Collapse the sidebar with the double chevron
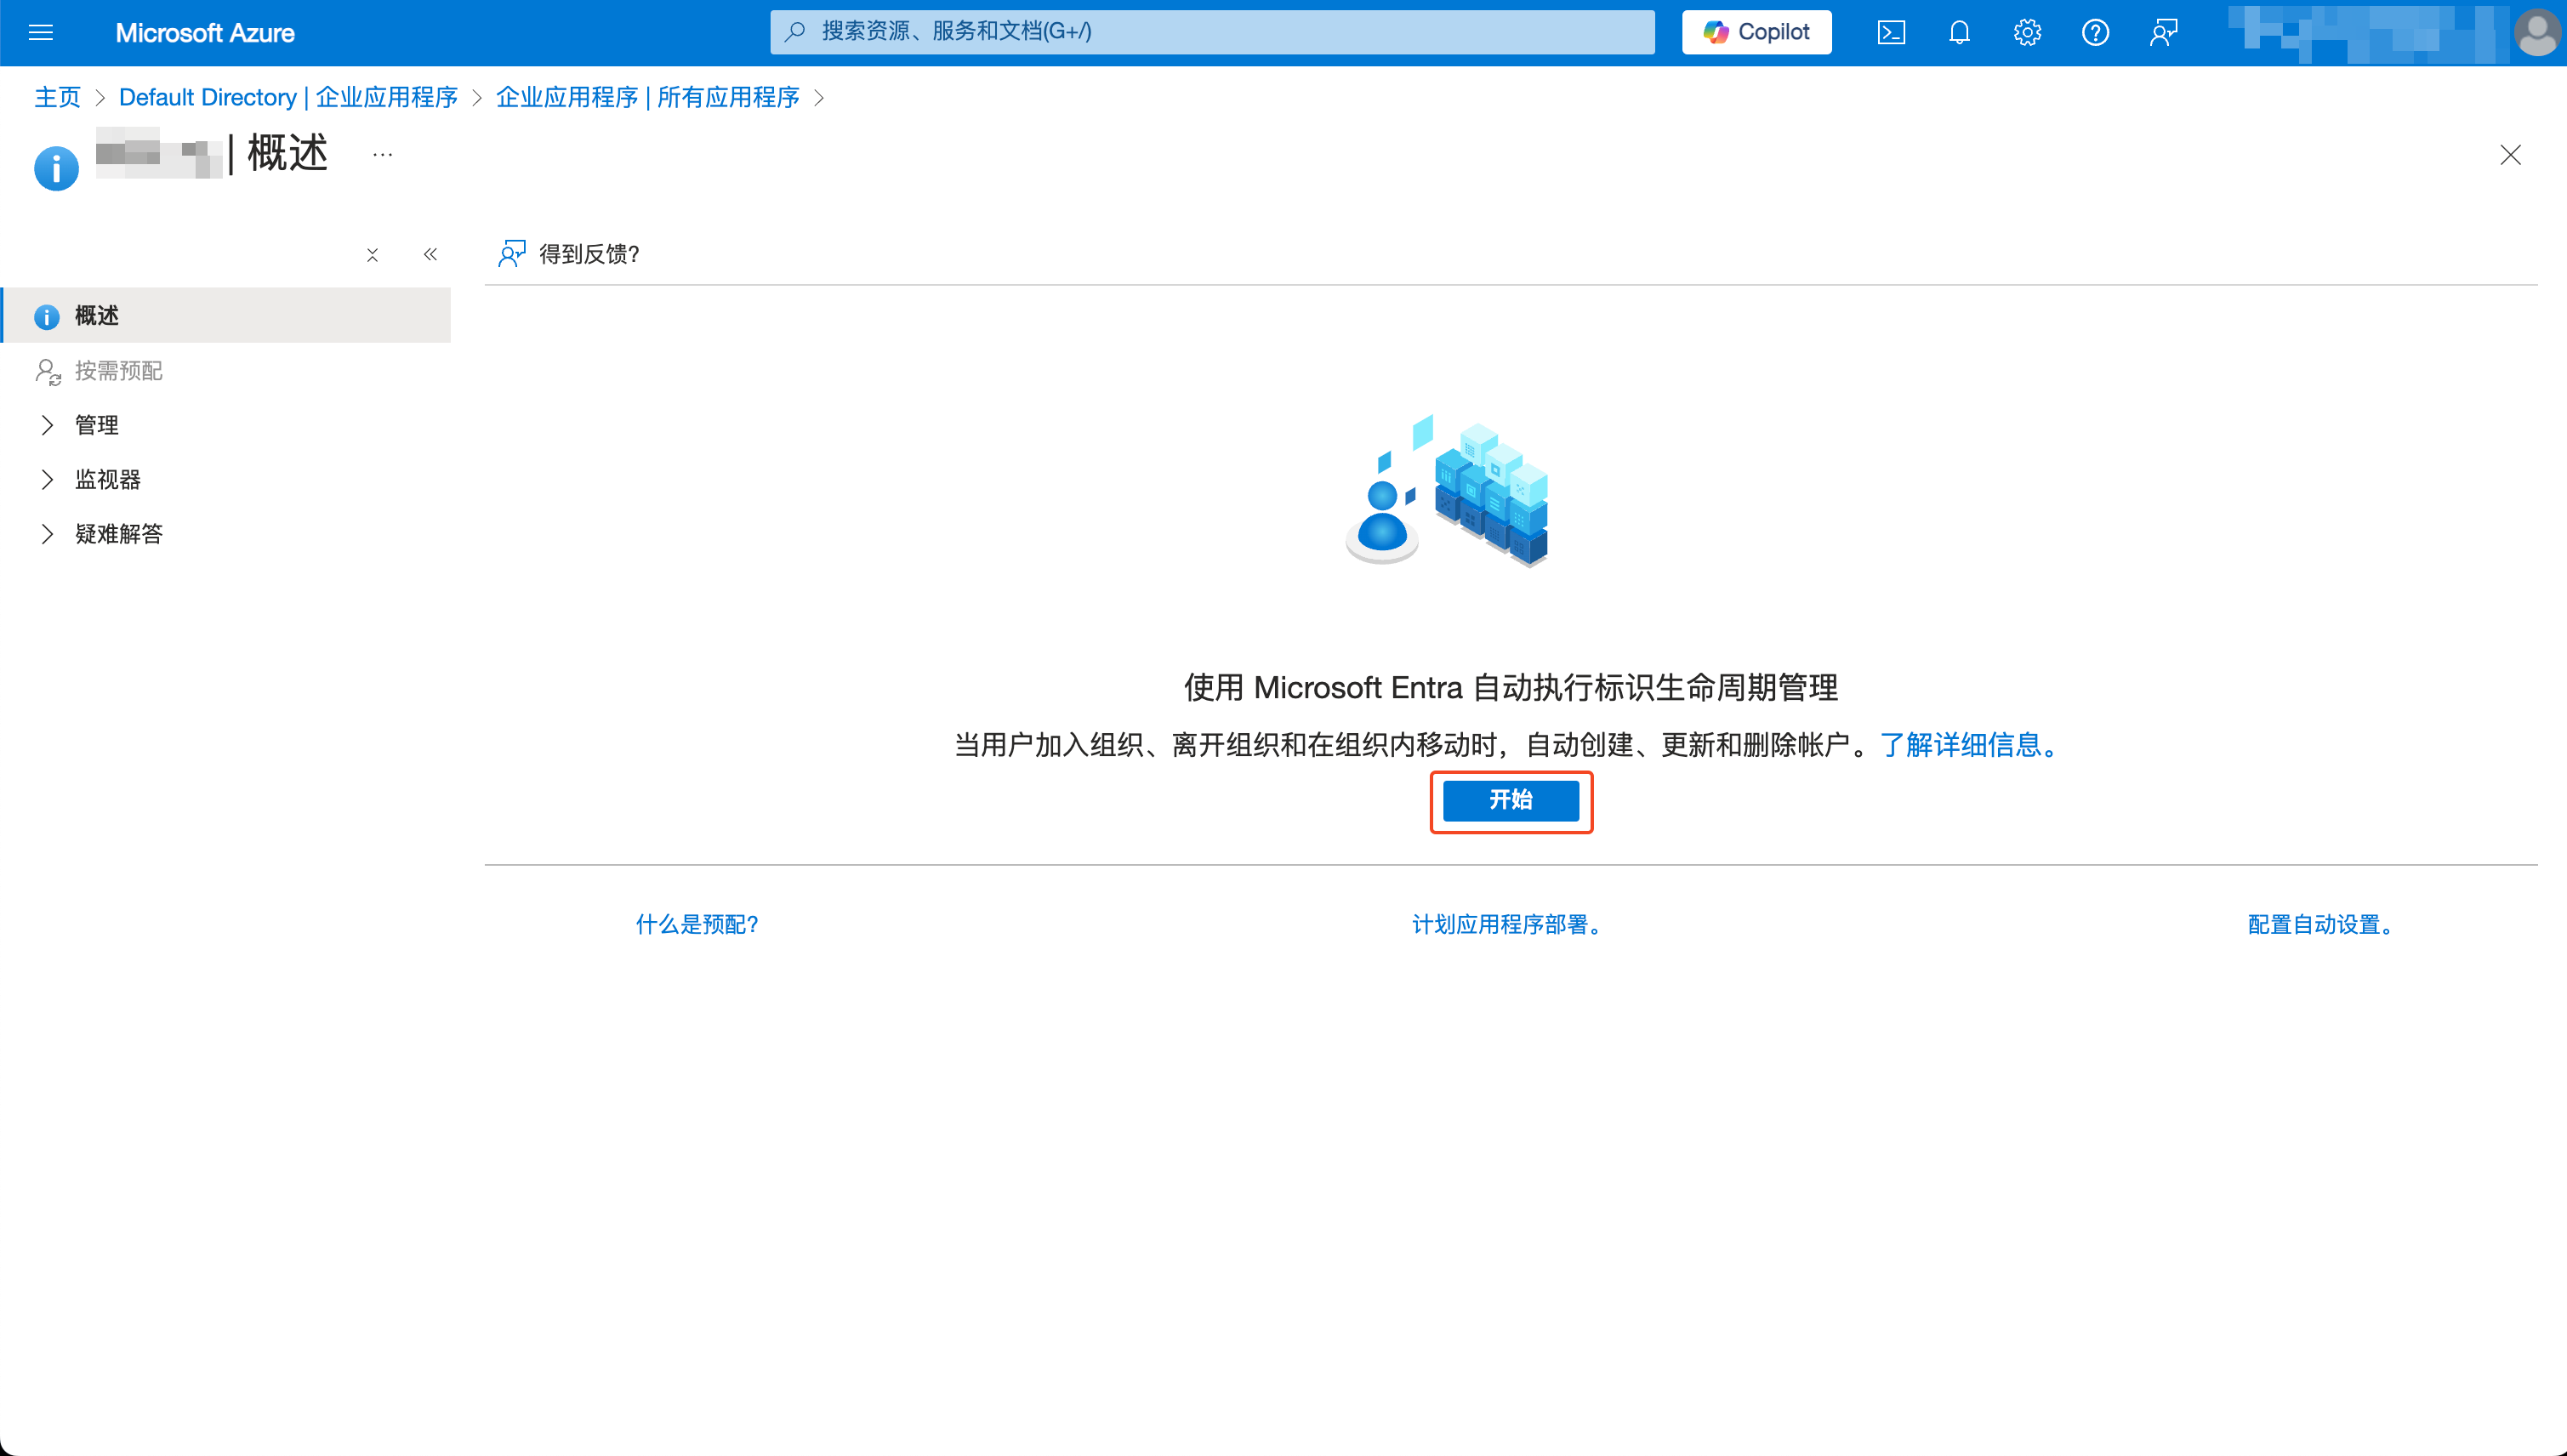 (430, 254)
